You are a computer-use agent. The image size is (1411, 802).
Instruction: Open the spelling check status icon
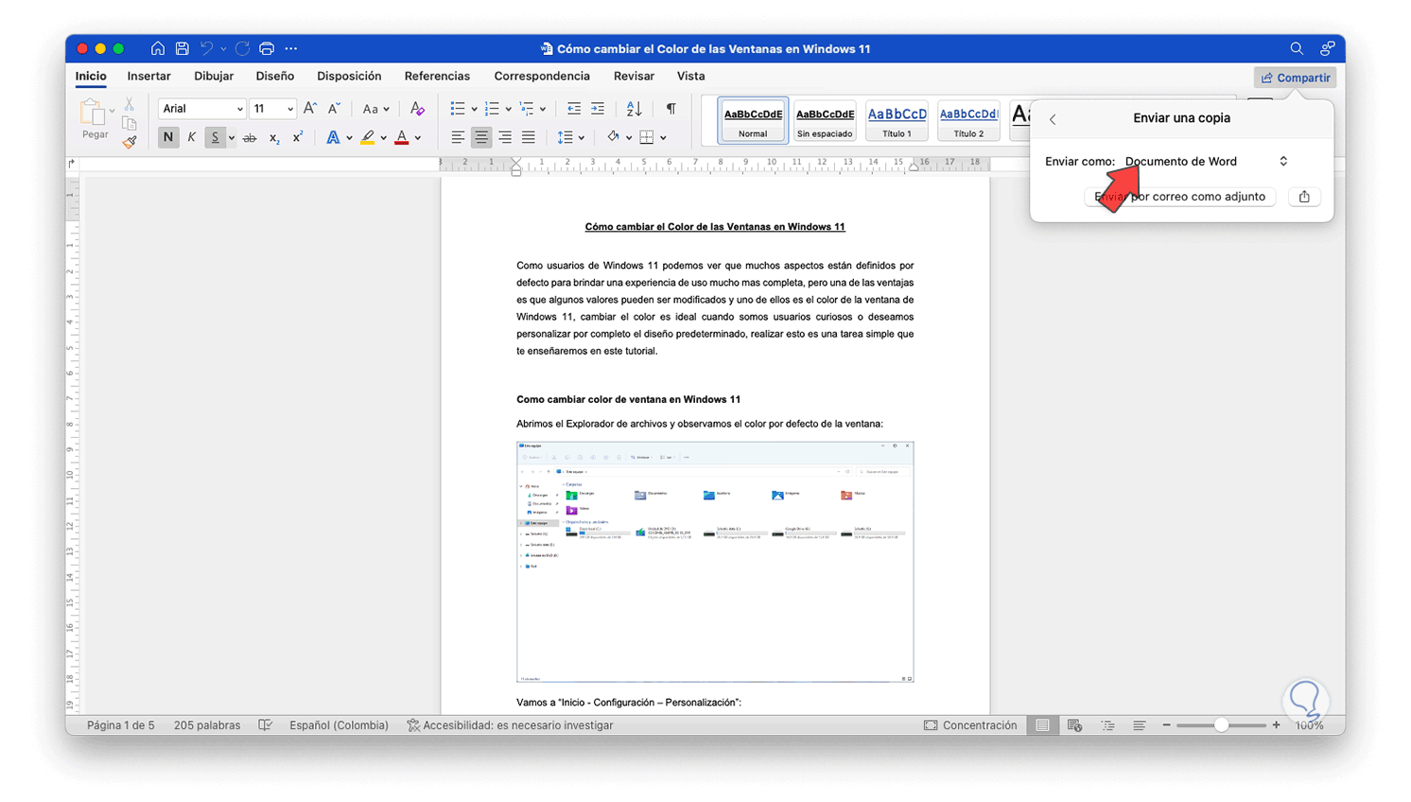pos(266,725)
